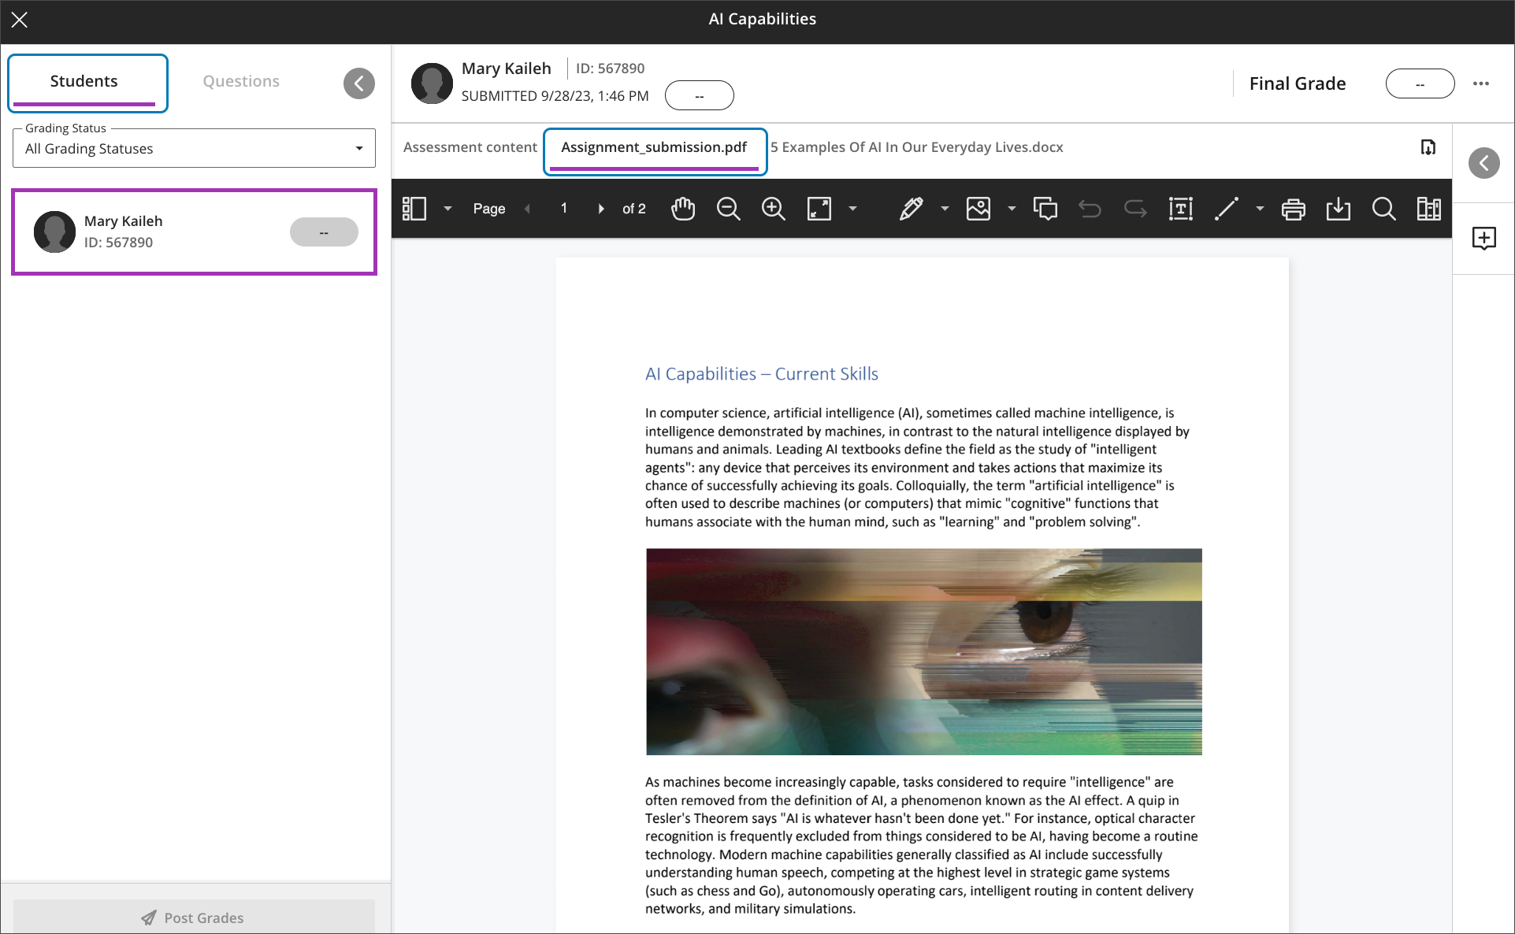Download the annotated document from the toolbar
1515x934 pixels.
coord(1338,209)
